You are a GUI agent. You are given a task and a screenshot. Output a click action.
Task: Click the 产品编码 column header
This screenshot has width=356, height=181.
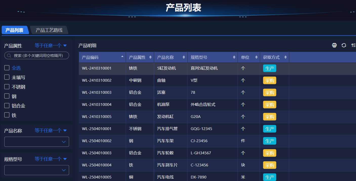coord(102,57)
